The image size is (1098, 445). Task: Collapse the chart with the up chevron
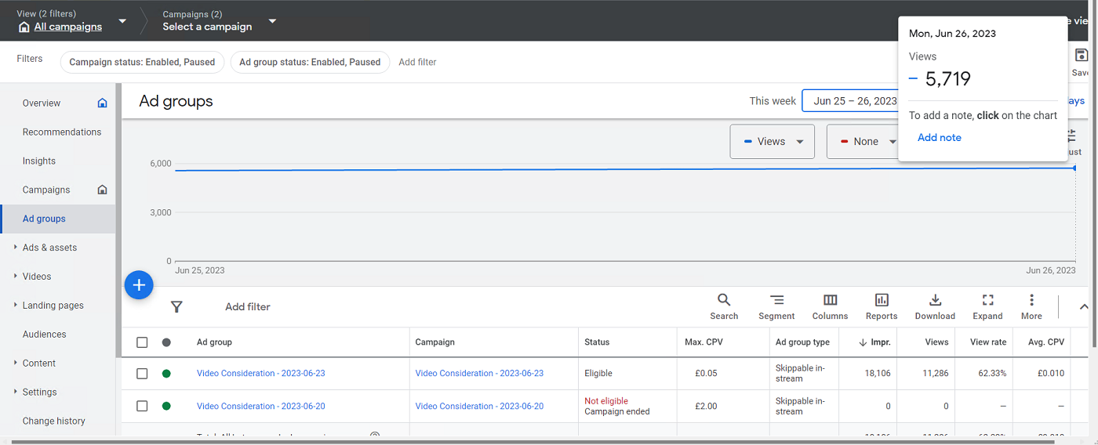point(1084,307)
